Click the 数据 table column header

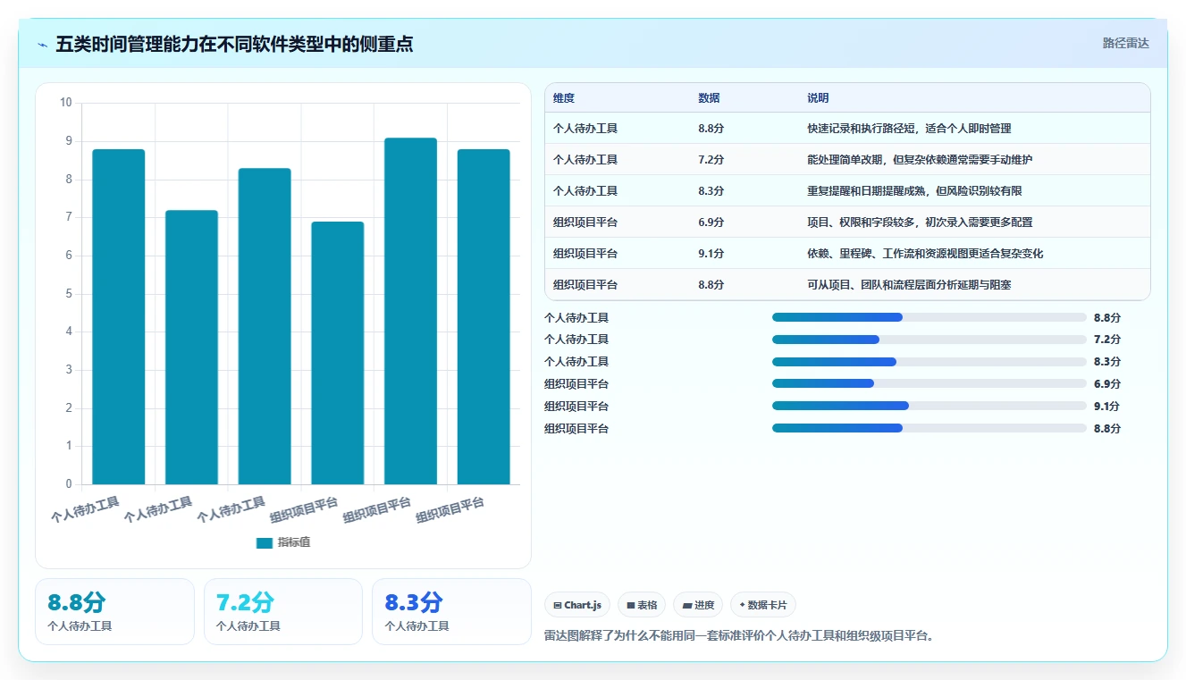pyautogui.click(x=709, y=98)
